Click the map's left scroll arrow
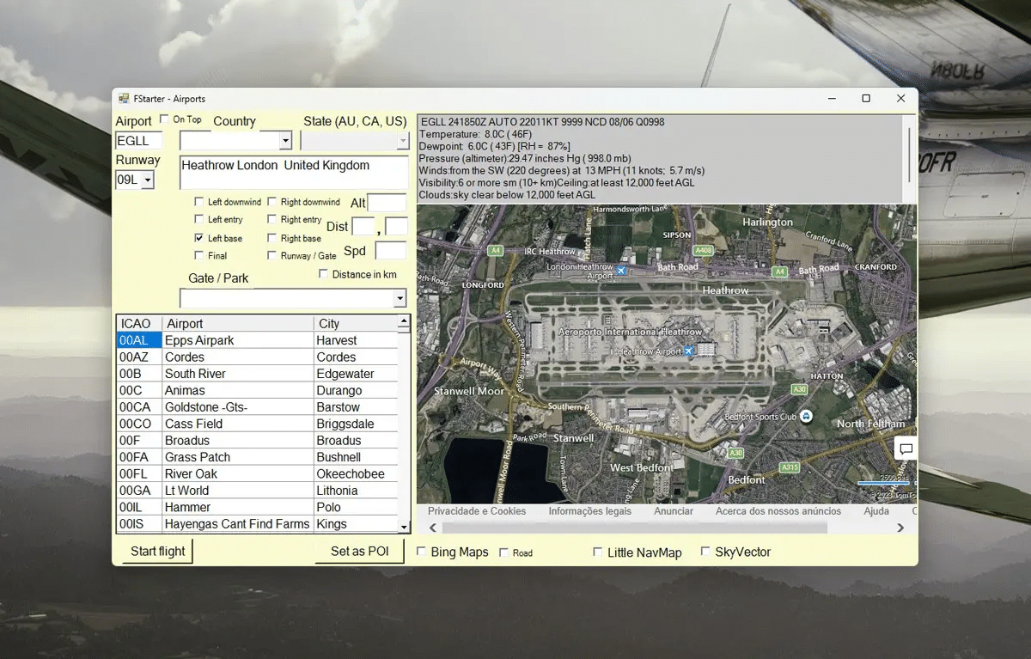The width and height of the screenshot is (1031, 659). click(433, 528)
